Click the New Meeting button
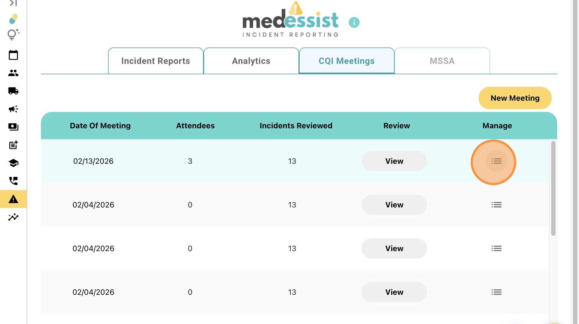Image resolution: width=579 pixels, height=324 pixels. (515, 98)
